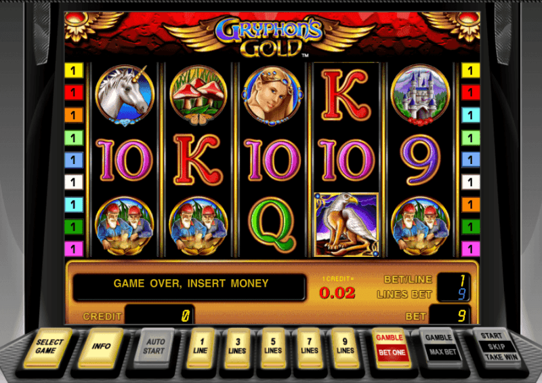This screenshot has width=542, height=383.
Task: Open the INFO paytable
Action: pyautogui.click(x=101, y=348)
